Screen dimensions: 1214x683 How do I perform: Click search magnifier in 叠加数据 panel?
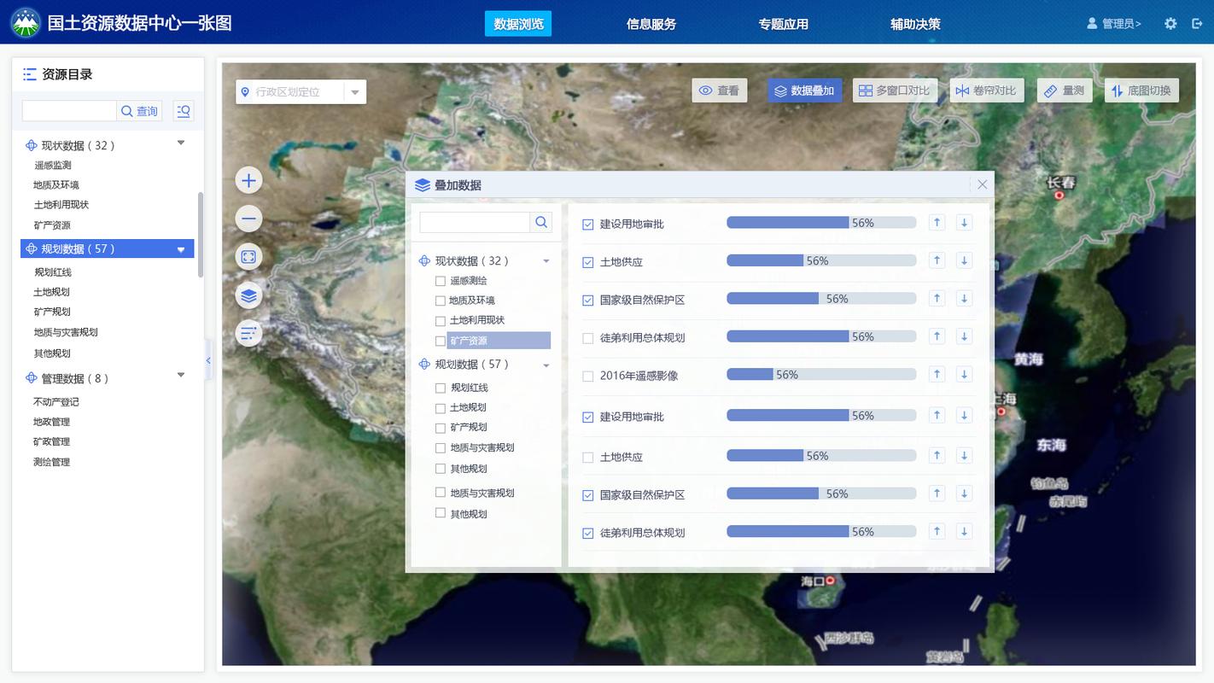541,222
